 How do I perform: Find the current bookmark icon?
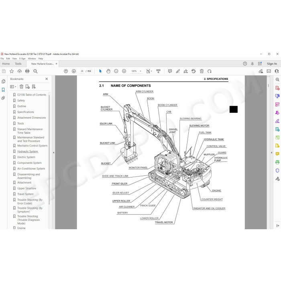pyautogui.click(x=34, y=87)
